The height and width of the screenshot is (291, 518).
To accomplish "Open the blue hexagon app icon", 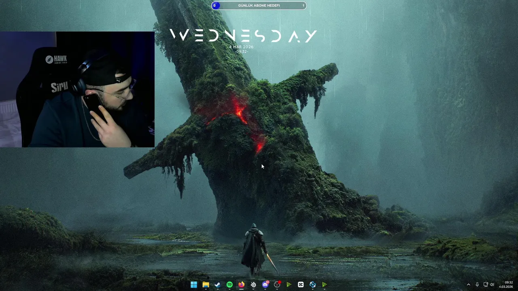I will pos(313,285).
